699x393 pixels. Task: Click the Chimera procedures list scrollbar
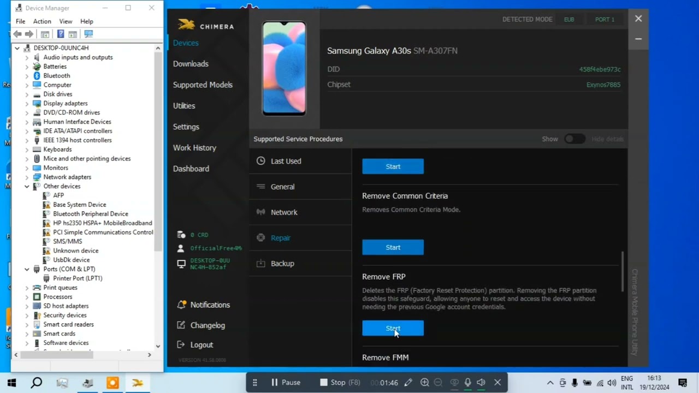click(x=622, y=271)
